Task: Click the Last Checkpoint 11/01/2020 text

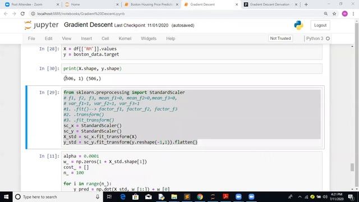Action: (141, 25)
